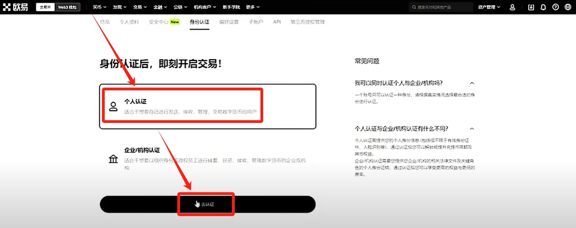Expand the 买币 dropdown menu
The image size is (576, 228).
point(99,7)
